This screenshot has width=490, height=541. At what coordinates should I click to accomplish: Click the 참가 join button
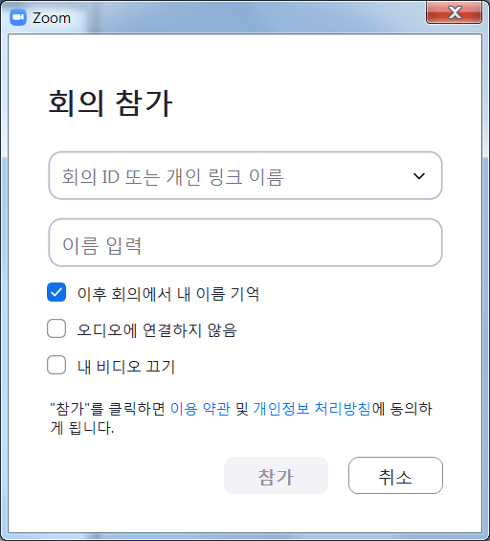(x=276, y=476)
